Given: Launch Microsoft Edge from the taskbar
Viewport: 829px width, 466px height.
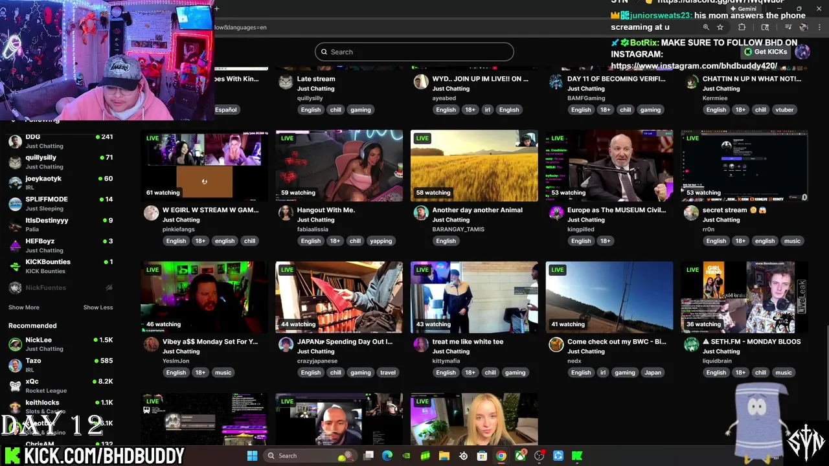Looking at the screenshot, I should tap(387, 456).
